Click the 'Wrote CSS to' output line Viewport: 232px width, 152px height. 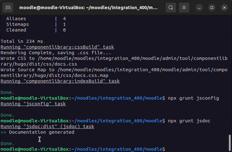coord(114,58)
